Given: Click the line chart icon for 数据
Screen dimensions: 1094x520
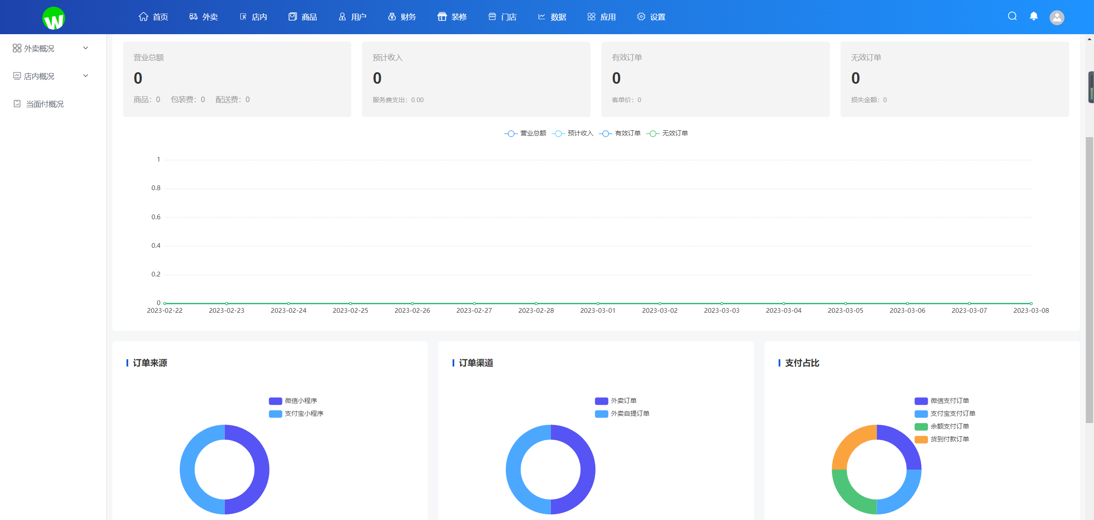Looking at the screenshot, I should 541,17.
